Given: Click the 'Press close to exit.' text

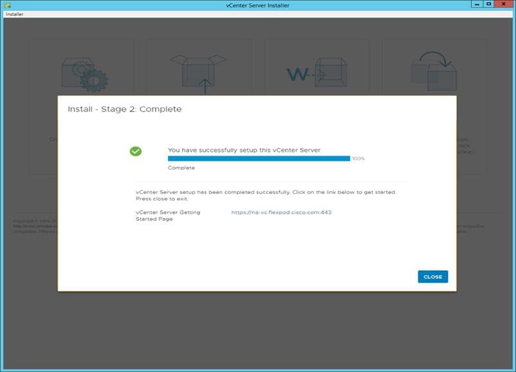Looking at the screenshot, I should pyautogui.click(x=162, y=199).
